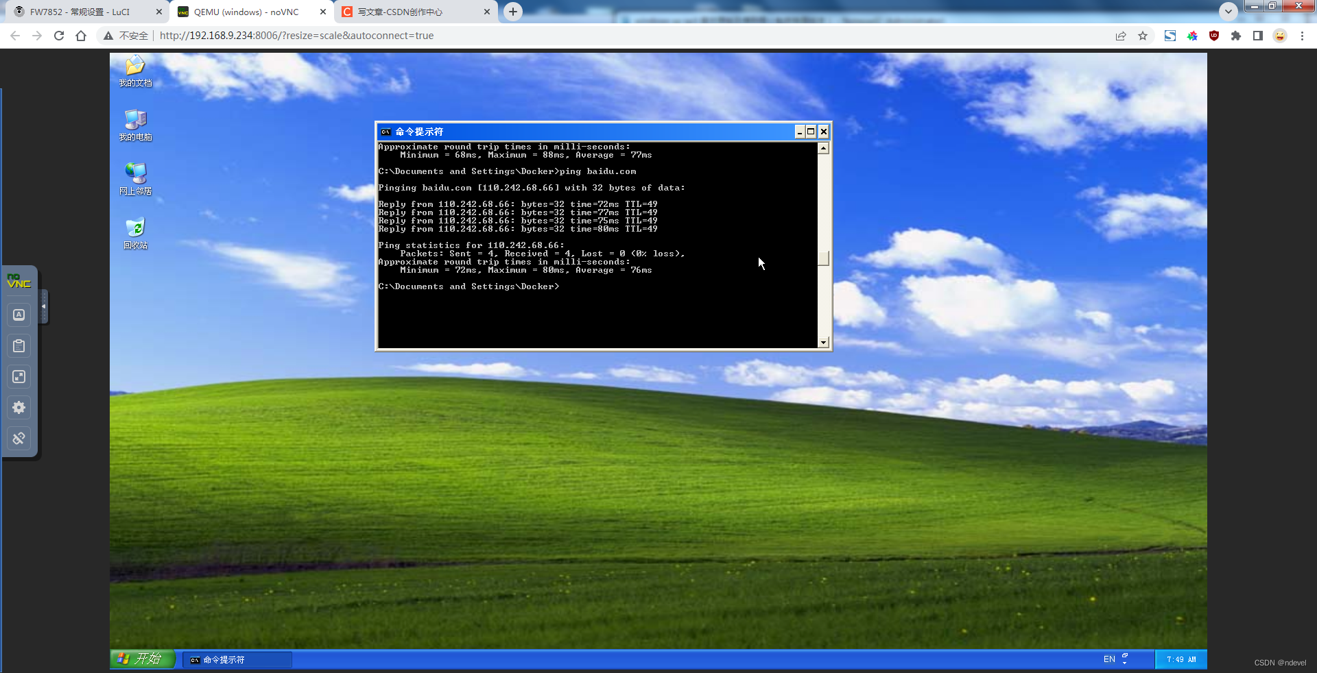Click the Windows XP Start button
Screen dimensions: 1317x673
pos(142,659)
